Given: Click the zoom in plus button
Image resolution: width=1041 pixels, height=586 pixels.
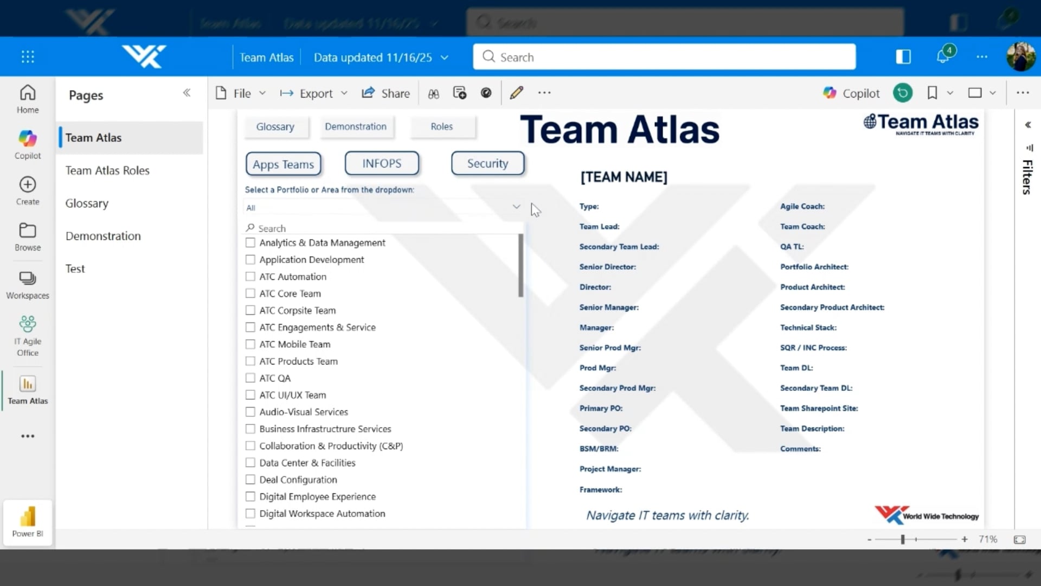Looking at the screenshot, I should (965, 539).
